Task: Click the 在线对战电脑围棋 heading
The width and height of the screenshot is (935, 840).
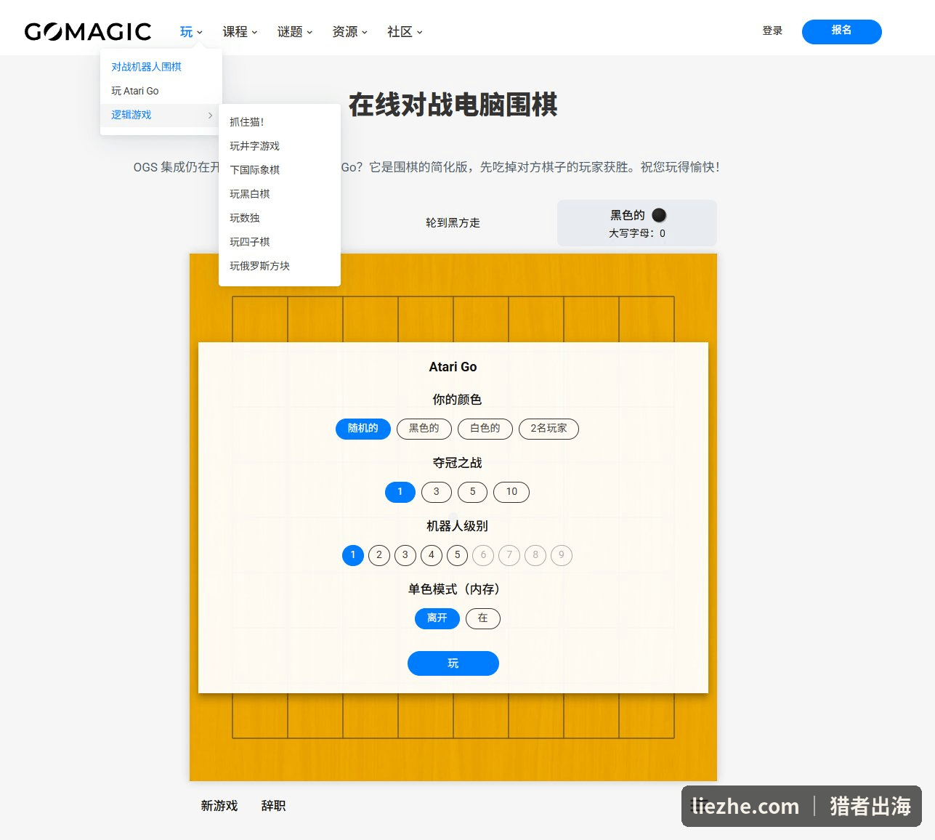Action: click(453, 105)
